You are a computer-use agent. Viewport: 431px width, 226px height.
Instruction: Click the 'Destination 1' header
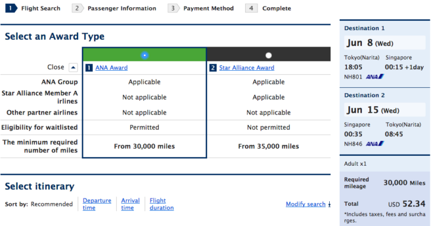tap(364, 28)
